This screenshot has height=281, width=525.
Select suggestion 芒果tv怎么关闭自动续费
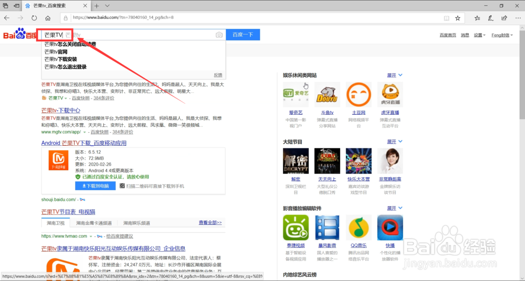pyautogui.click(x=70, y=44)
